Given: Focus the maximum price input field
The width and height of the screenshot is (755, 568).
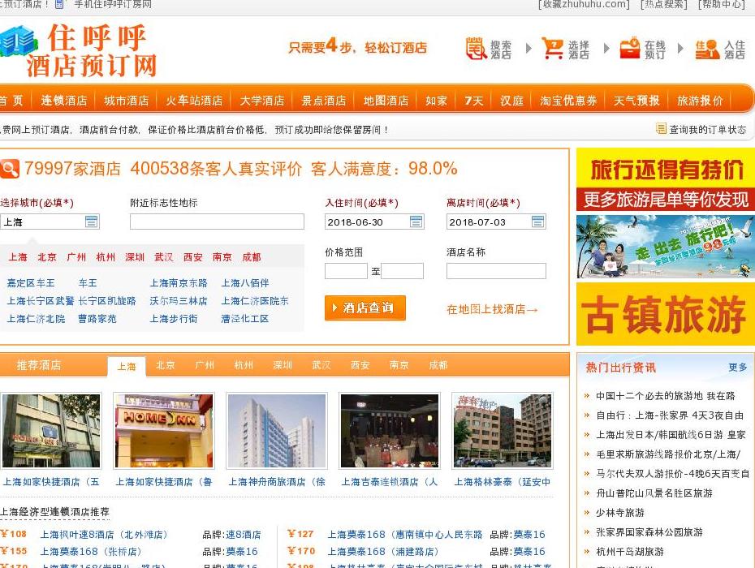Looking at the screenshot, I should click(402, 270).
